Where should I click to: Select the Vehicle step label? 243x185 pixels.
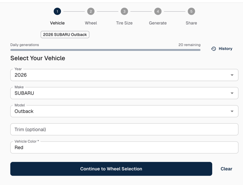point(57,23)
